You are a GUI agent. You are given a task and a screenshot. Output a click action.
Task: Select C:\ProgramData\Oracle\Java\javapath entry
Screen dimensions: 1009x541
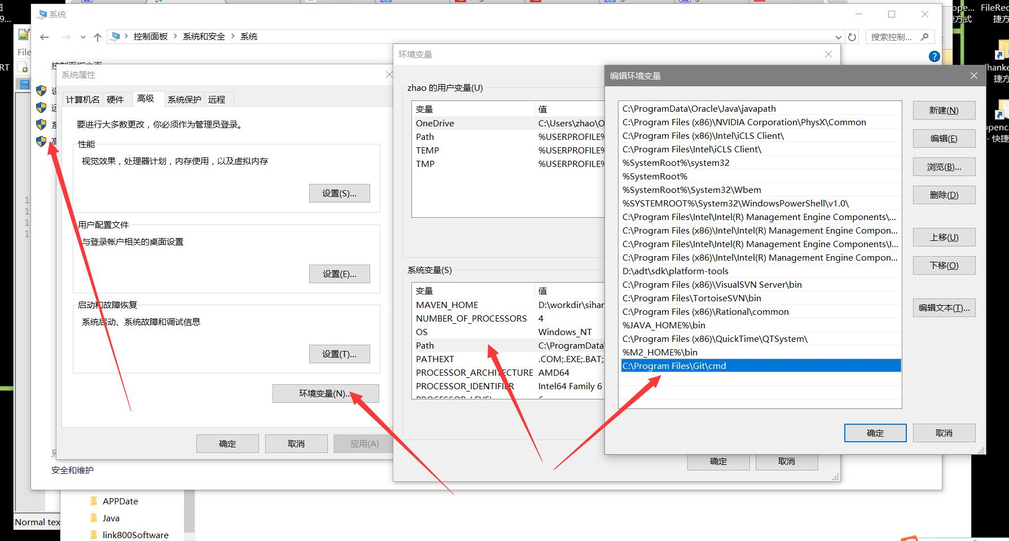761,109
